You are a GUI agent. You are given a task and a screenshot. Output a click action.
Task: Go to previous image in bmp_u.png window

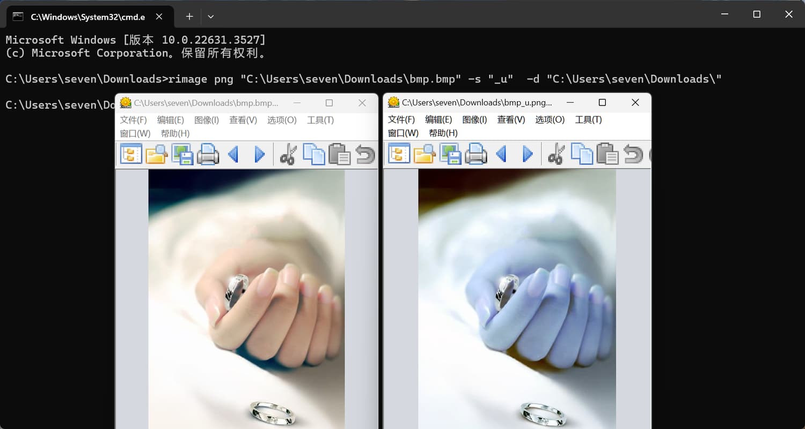coord(501,155)
